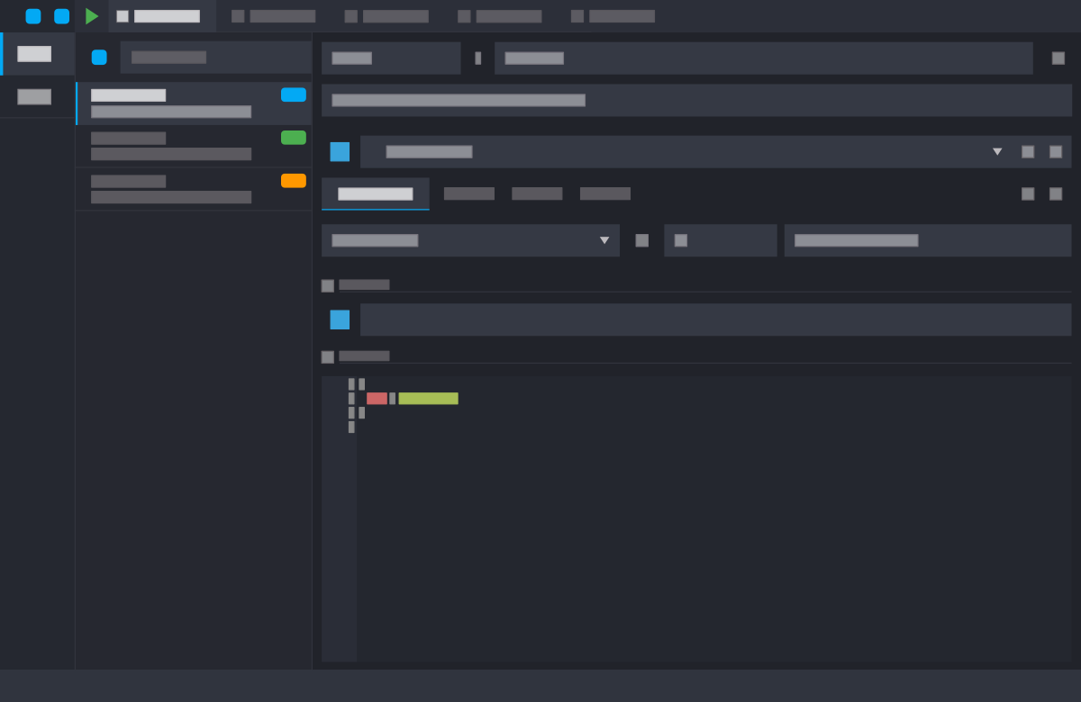
Task: Select the active underlined tab
Action: 376,193
